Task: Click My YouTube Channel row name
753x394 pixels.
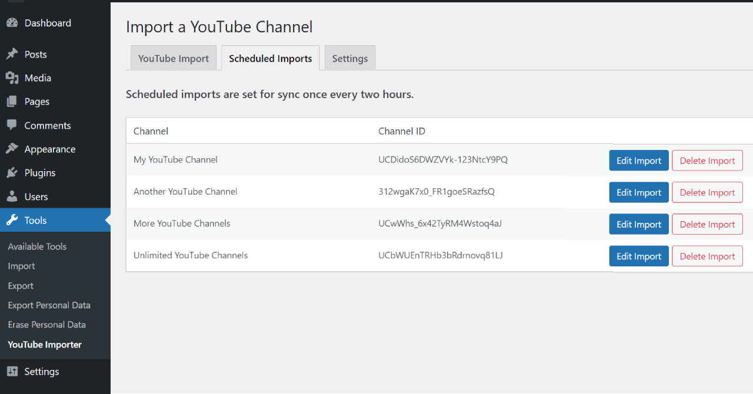Action: 175,159
